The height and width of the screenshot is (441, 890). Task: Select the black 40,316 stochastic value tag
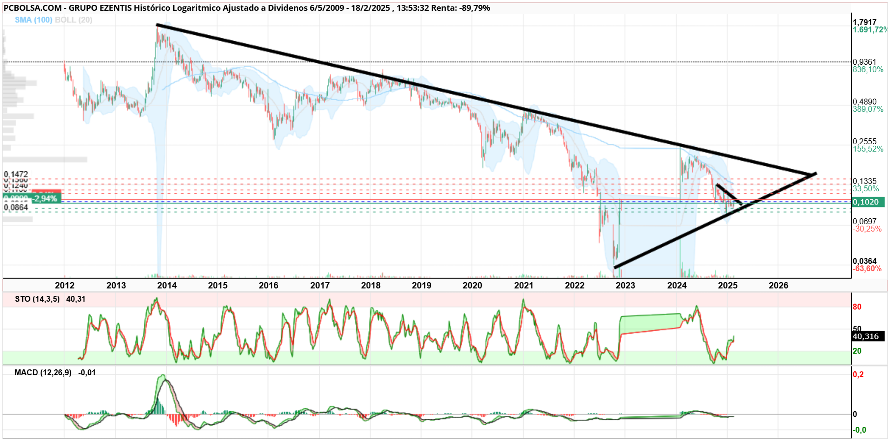(x=868, y=337)
